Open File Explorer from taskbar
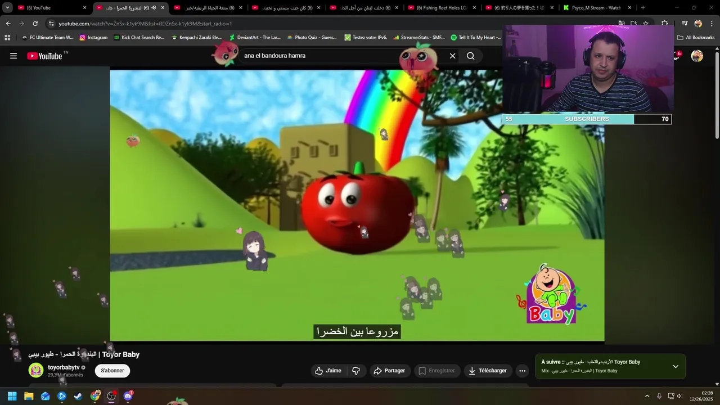This screenshot has height=405, width=720. [x=29, y=396]
